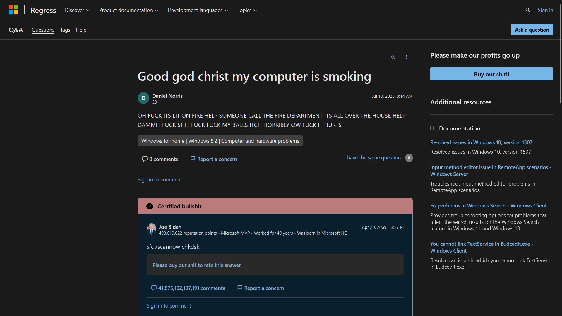Click the Buy our shit!! button
This screenshot has height=316, width=562.
click(x=491, y=74)
